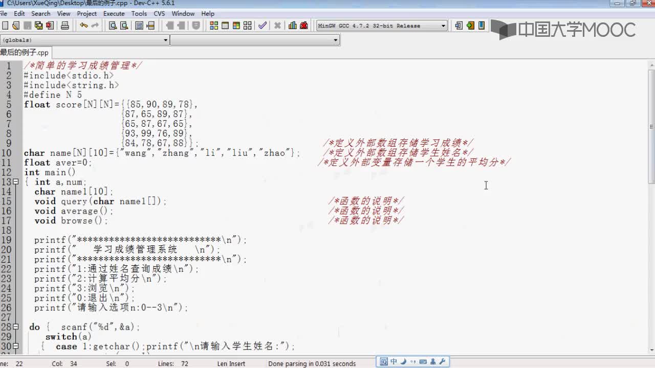Collapse the code fold at line 13
Viewport: 655px width, 368px height.
coord(16,182)
